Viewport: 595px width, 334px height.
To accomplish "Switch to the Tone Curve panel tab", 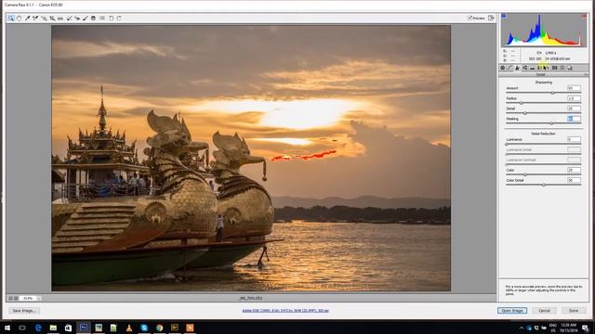I will coord(510,68).
